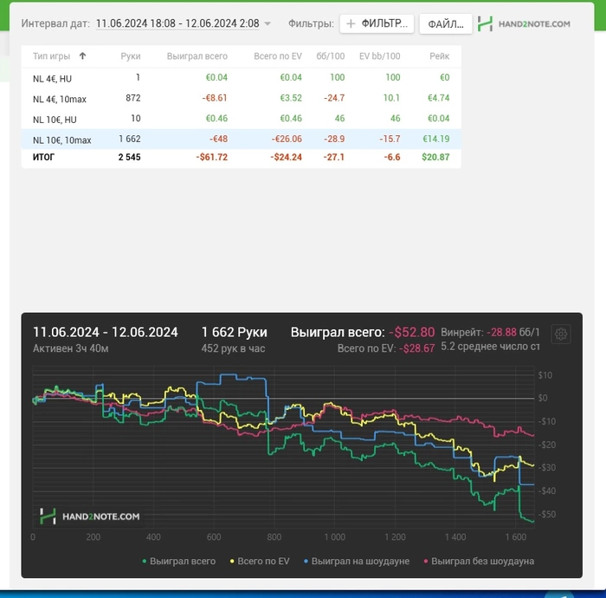The width and height of the screenshot is (606, 598).
Task: Click the 1 662 Руки chart heading
Action: click(235, 332)
